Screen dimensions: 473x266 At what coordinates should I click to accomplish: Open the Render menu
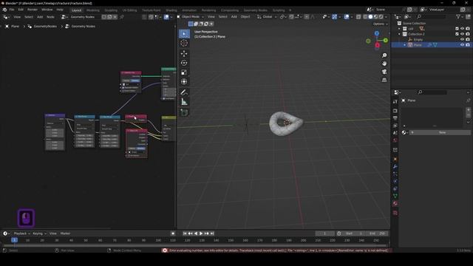click(x=33, y=10)
